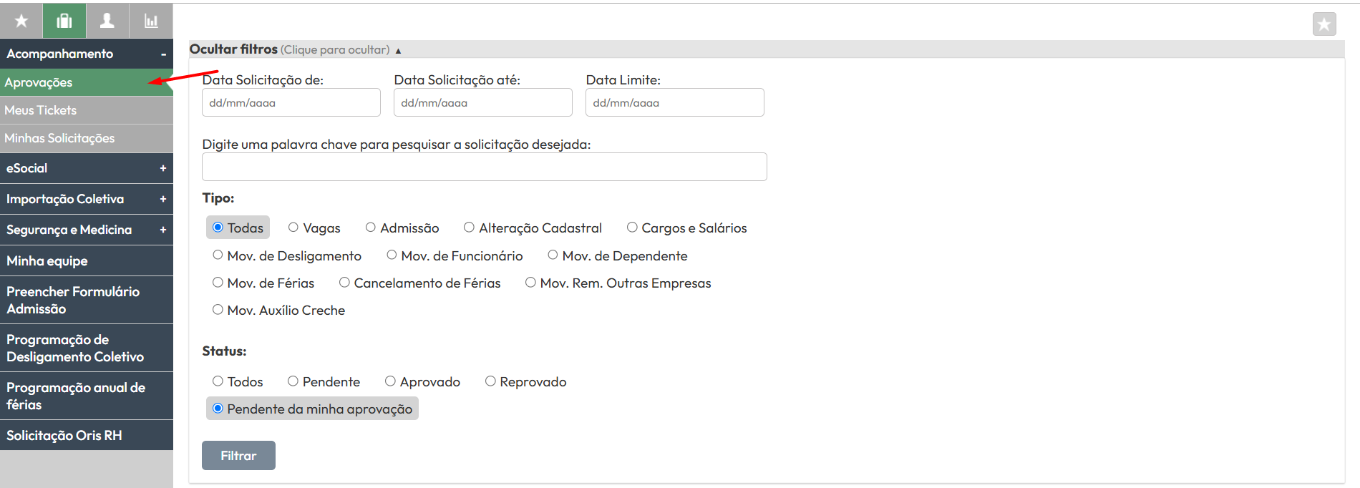Click the Data Solicitação de date field
The image size is (1360, 488).
[291, 102]
